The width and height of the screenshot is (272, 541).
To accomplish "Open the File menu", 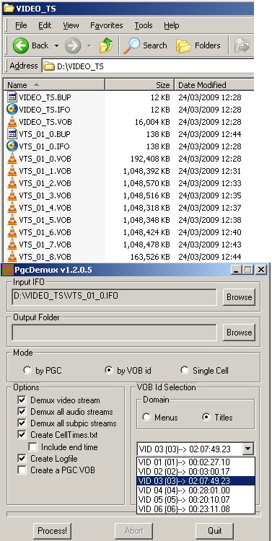I will [21, 25].
